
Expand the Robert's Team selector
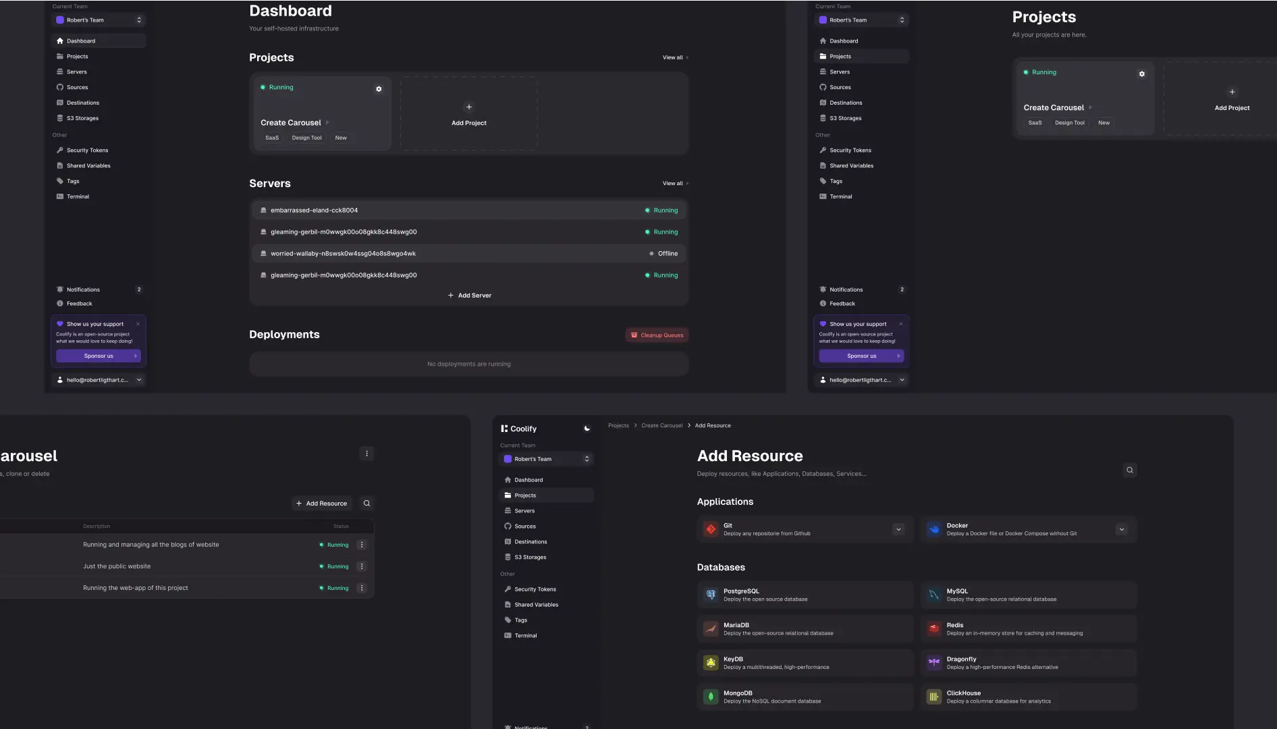coord(98,20)
